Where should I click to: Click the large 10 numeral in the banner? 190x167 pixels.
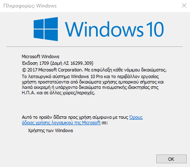pyautogui.click(x=155, y=29)
